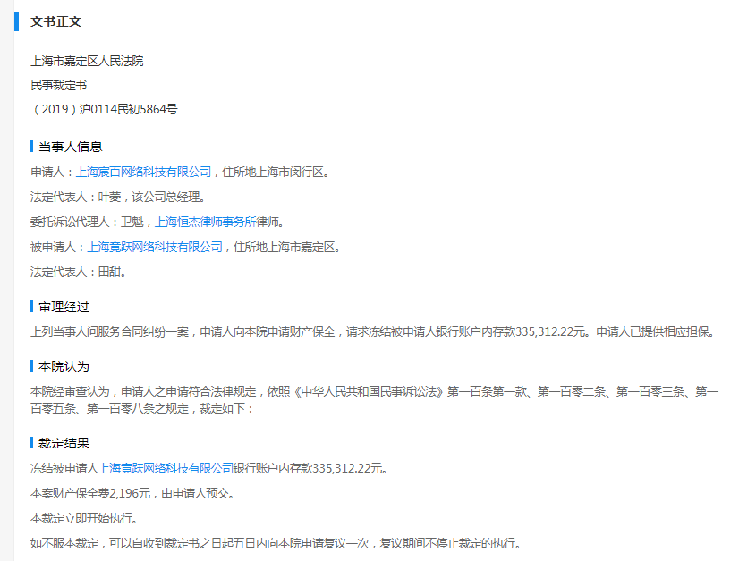This screenshot has height=561, width=739.
Task: Click the line 本案财产保全费2,196元
Action: pyautogui.click(x=132, y=493)
